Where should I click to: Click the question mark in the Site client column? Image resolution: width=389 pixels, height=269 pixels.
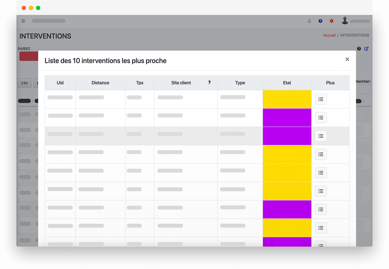pos(209,82)
